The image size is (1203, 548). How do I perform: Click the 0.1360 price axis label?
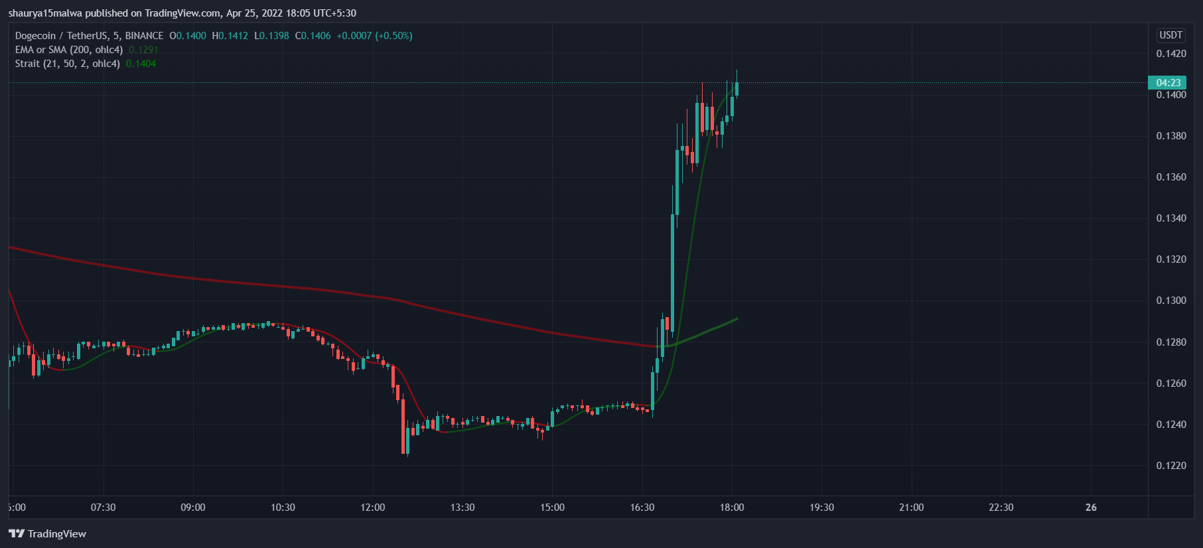[1171, 177]
